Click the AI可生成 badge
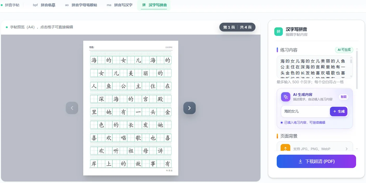This screenshot has height=183, width=366. 344,50
